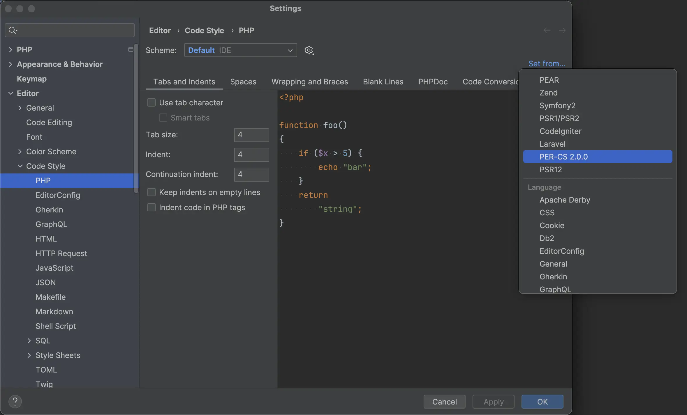Select Zend predefined style

pos(598,93)
